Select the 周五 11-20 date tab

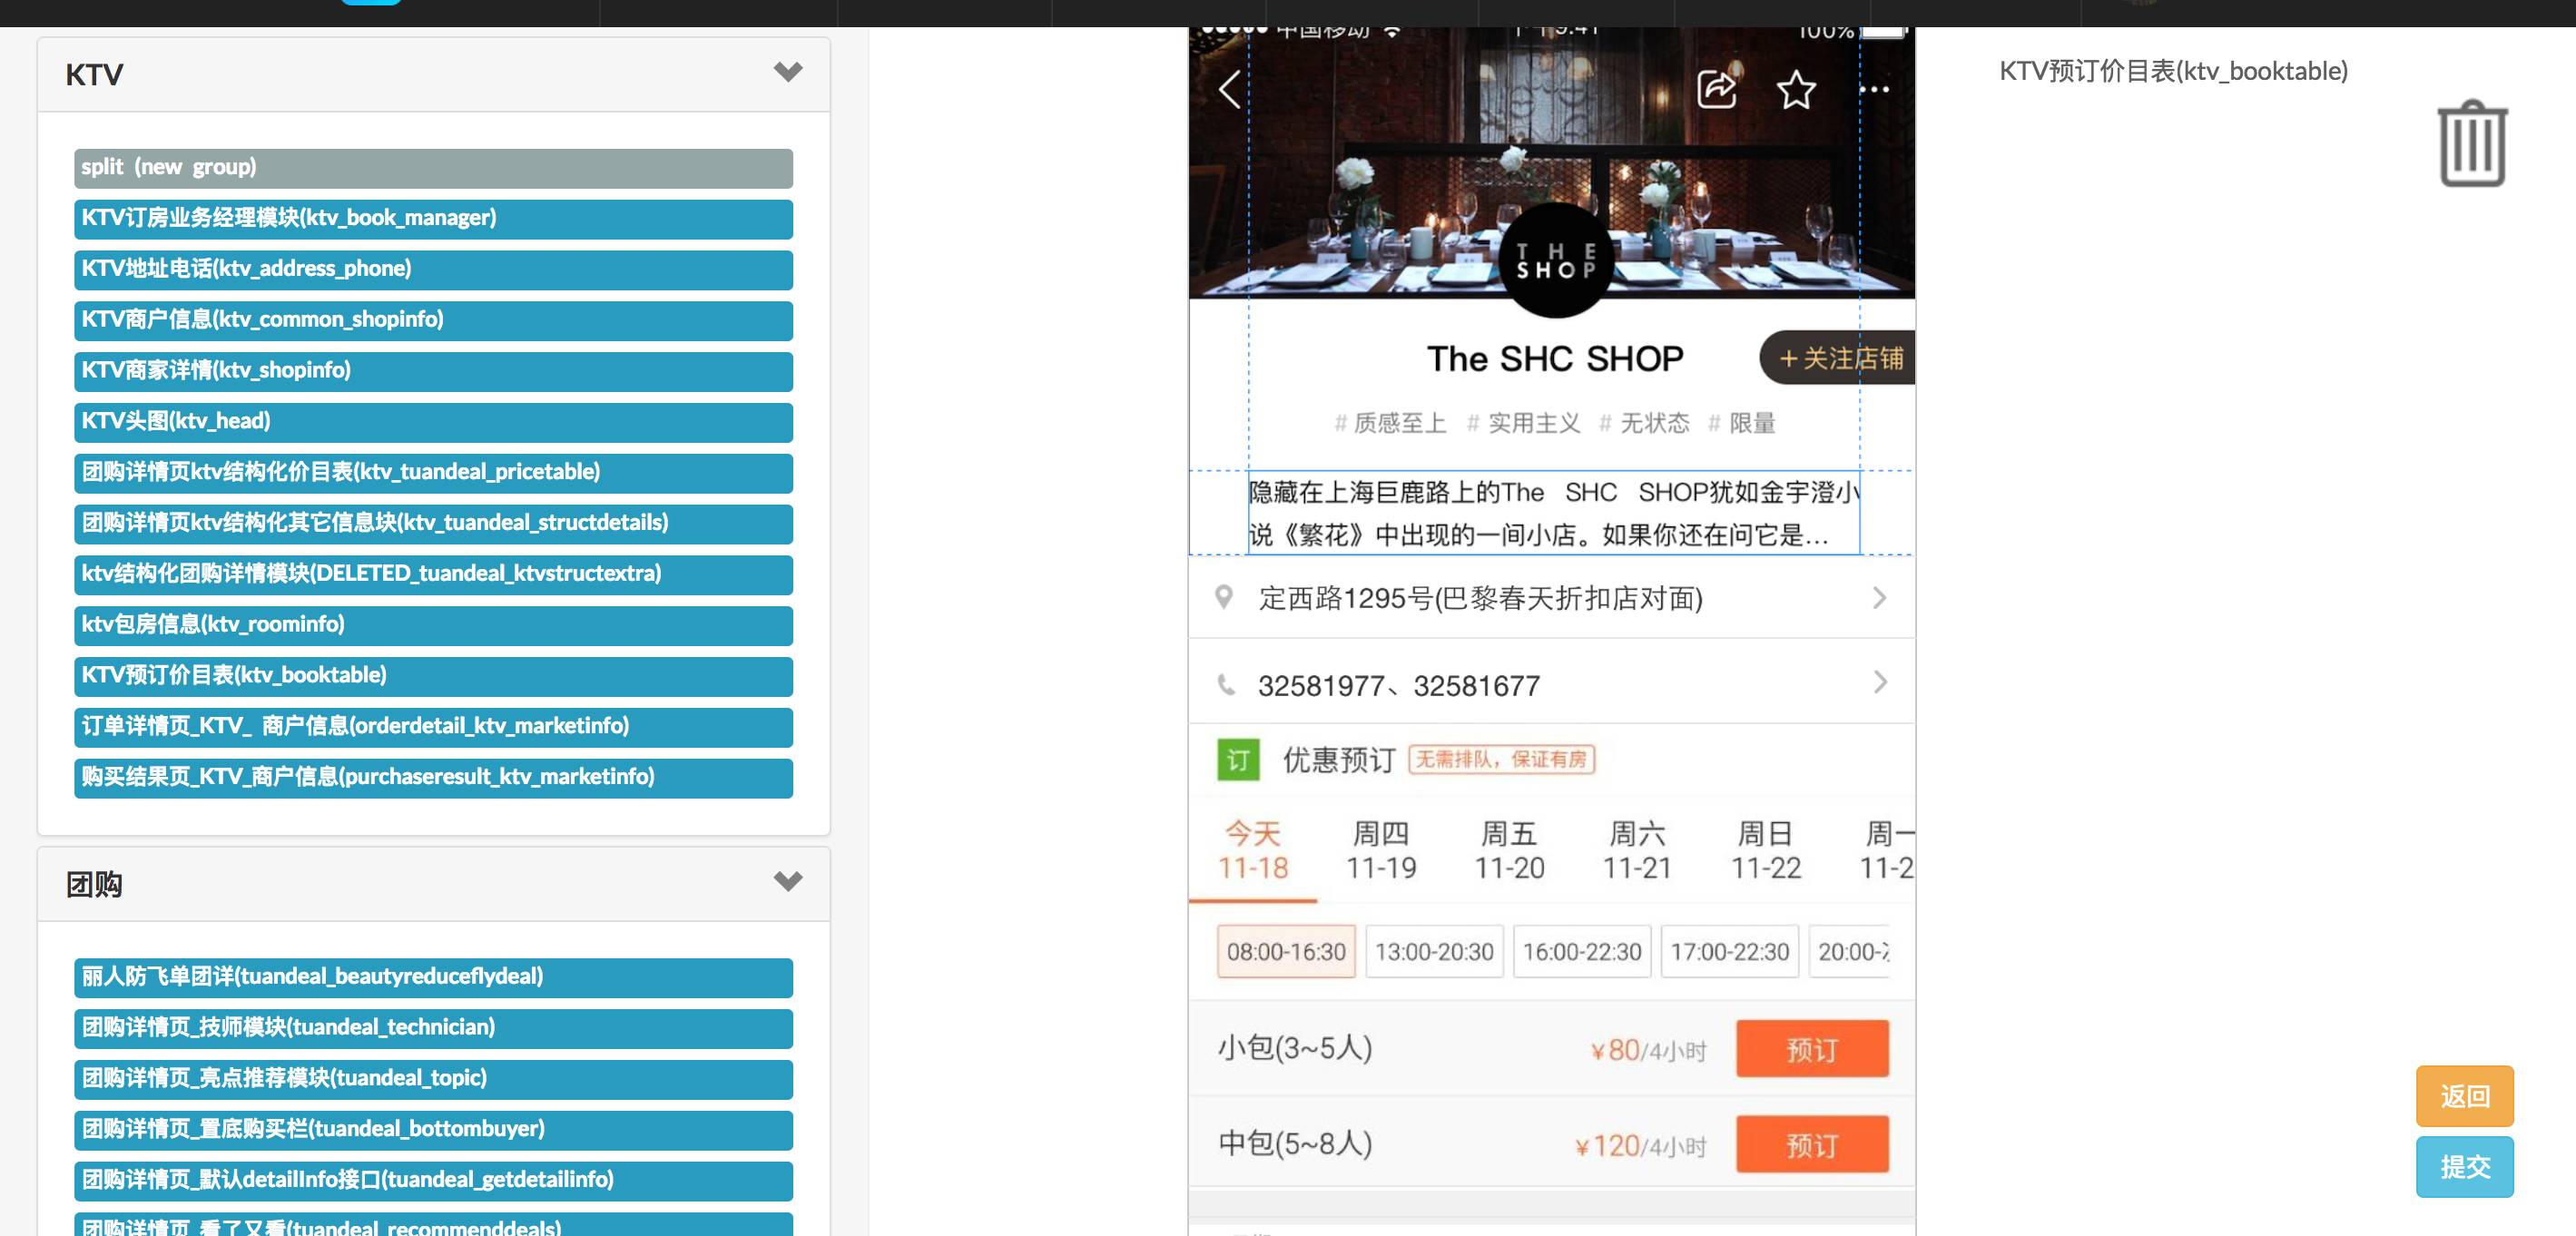coord(1509,850)
